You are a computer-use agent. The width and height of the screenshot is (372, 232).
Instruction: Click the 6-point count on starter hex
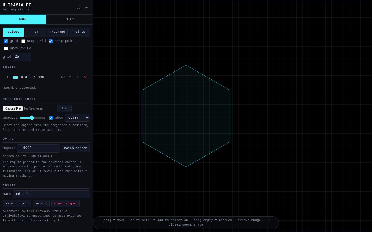coord(63,77)
